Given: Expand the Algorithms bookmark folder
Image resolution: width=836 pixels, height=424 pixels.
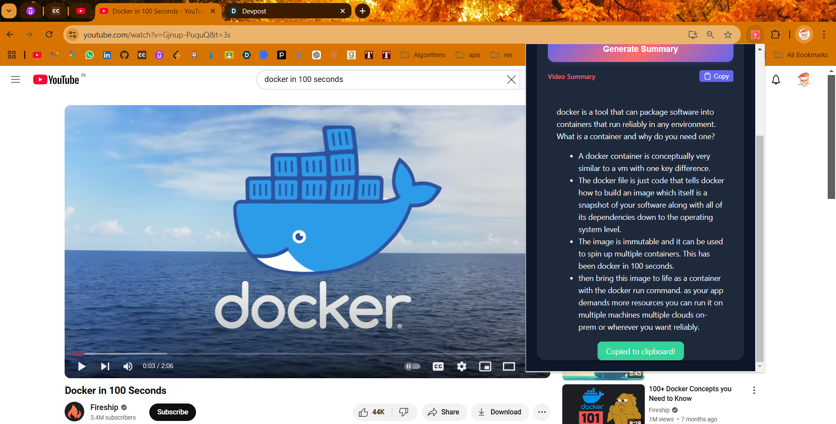Looking at the screenshot, I should (x=423, y=55).
